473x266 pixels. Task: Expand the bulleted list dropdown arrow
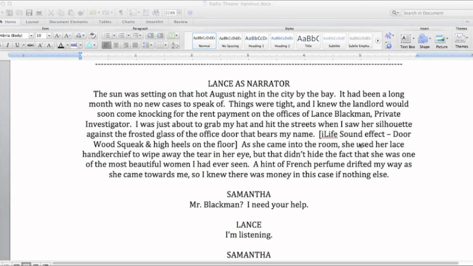[x=114, y=35]
